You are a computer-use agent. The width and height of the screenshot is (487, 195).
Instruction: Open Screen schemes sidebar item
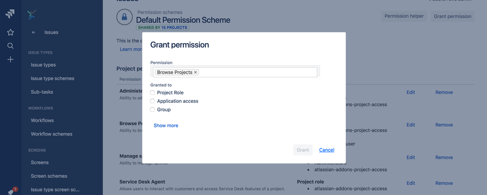click(49, 176)
